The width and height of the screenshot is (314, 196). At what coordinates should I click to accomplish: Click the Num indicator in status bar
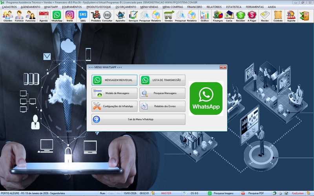click(x=102, y=193)
